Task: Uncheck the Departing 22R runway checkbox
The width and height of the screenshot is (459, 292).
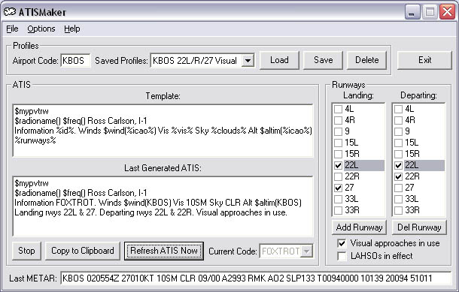Action: pos(398,176)
